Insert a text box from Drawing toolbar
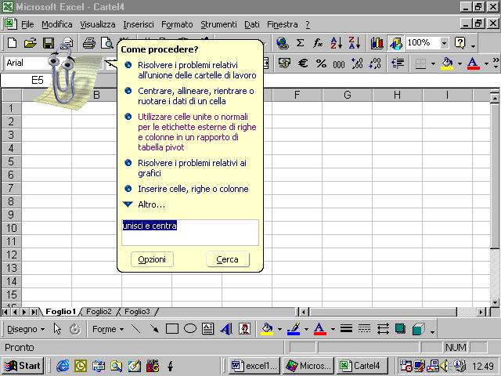The image size is (501, 376). [x=208, y=329]
